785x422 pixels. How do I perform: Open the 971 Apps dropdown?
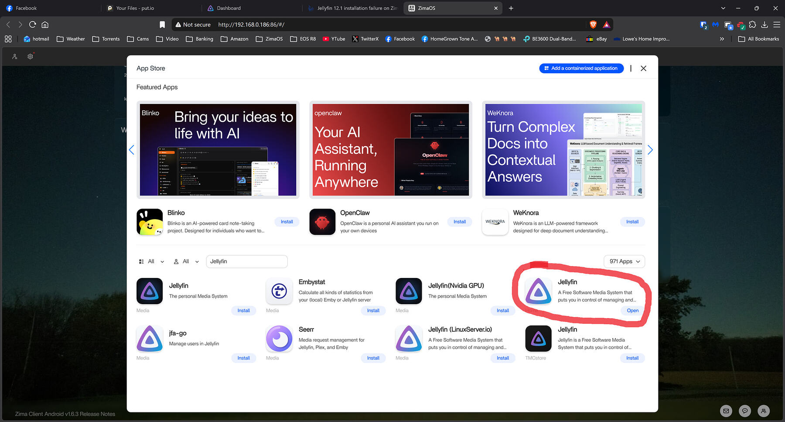pos(625,261)
